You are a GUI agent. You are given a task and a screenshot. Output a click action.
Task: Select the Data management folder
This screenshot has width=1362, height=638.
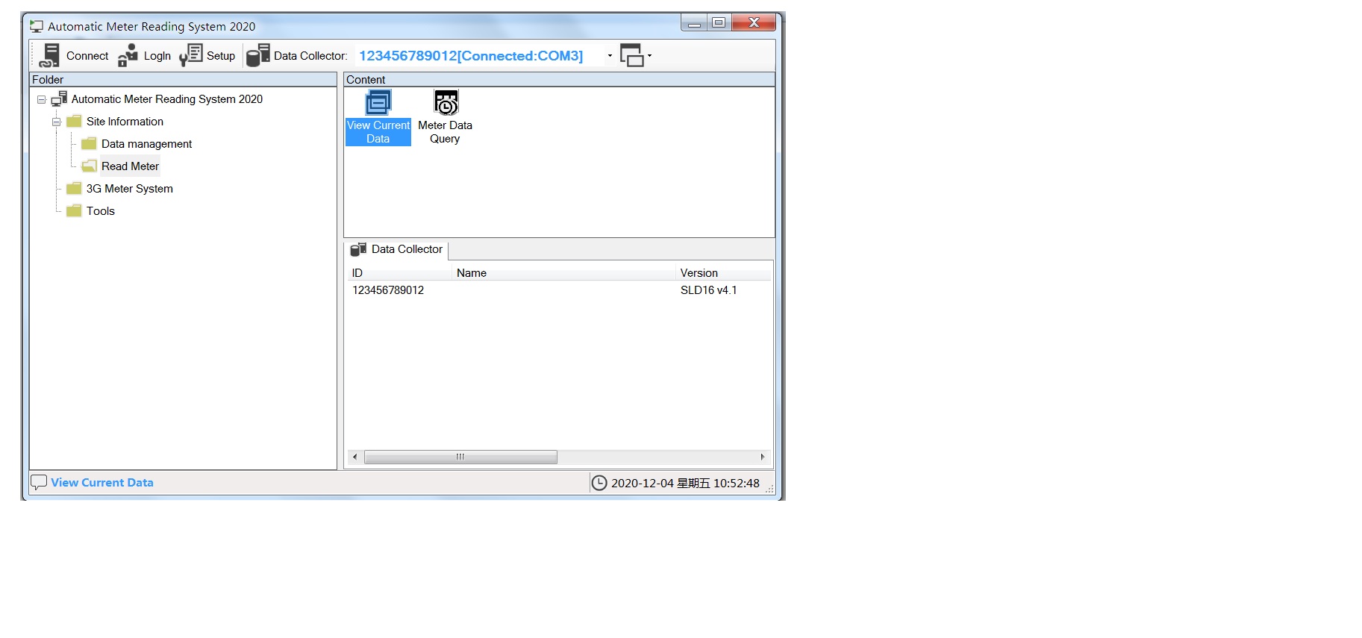[x=146, y=144]
